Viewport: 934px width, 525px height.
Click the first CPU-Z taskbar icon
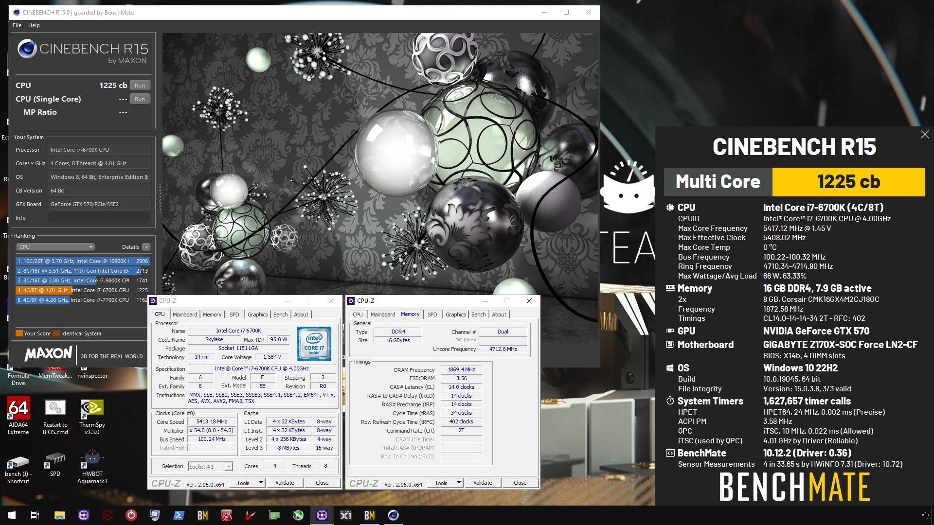pyautogui.click(x=83, y=515)
